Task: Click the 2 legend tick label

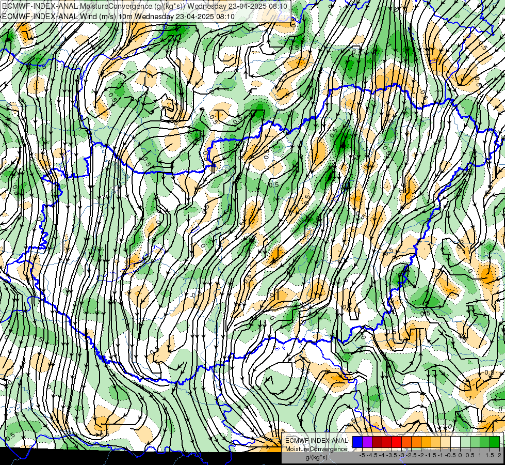Action: click(499, 455)
